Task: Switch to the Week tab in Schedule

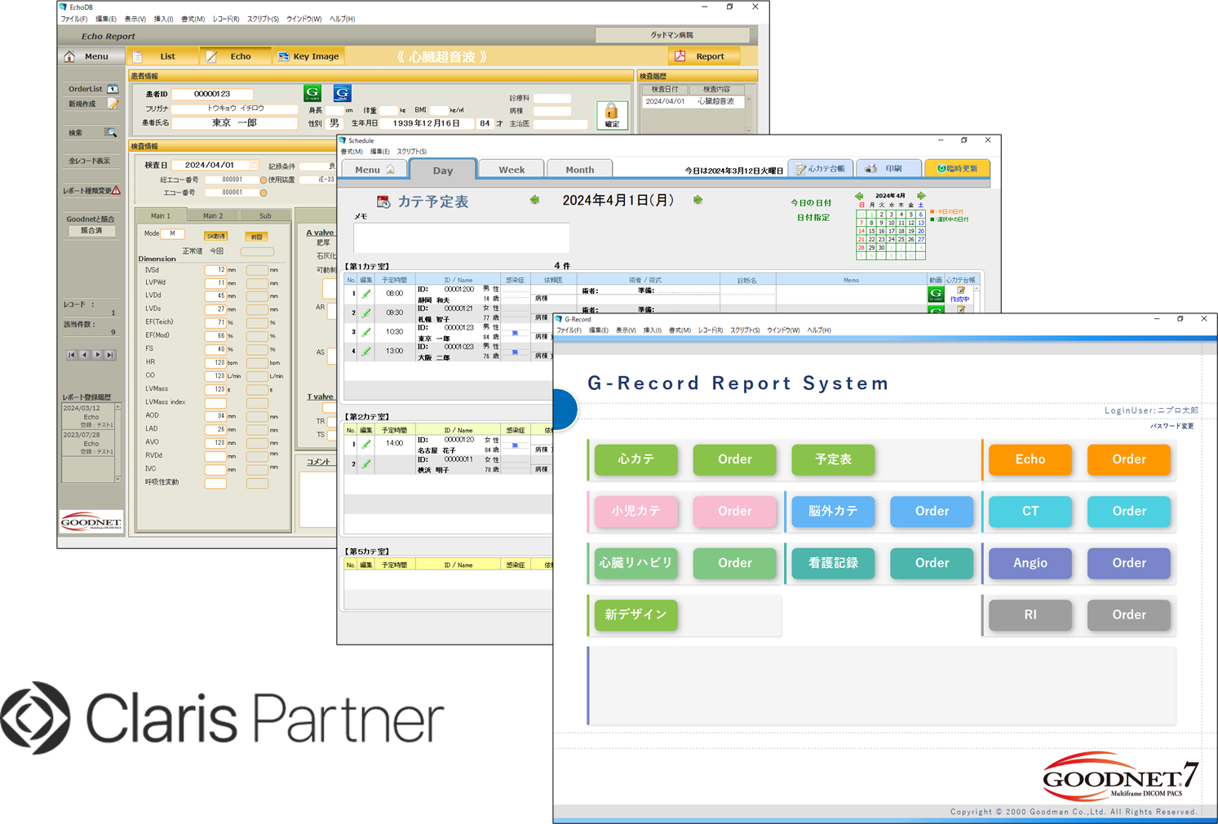Action: pyautogui.click(x=512, y=170)
